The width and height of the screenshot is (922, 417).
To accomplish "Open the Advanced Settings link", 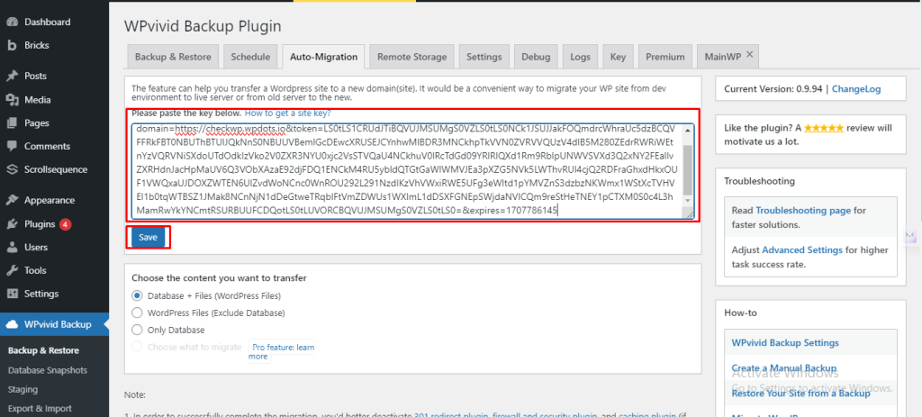I will tap(802, 250).
